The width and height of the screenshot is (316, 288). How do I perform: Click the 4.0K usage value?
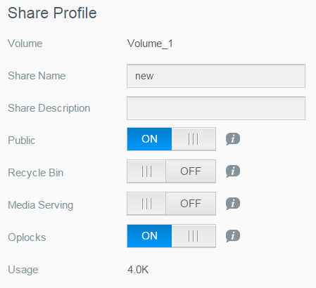tap(138, 270)
